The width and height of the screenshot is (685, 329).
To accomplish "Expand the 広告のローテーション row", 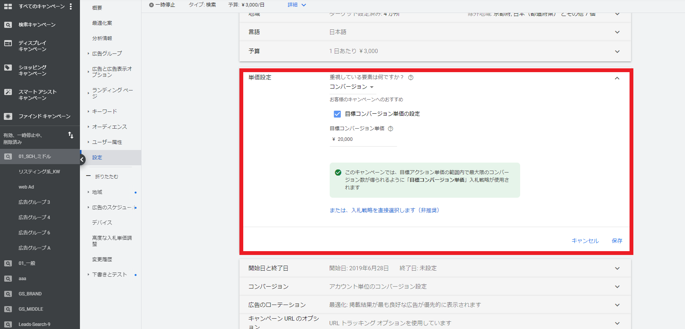I will [617, 305].
